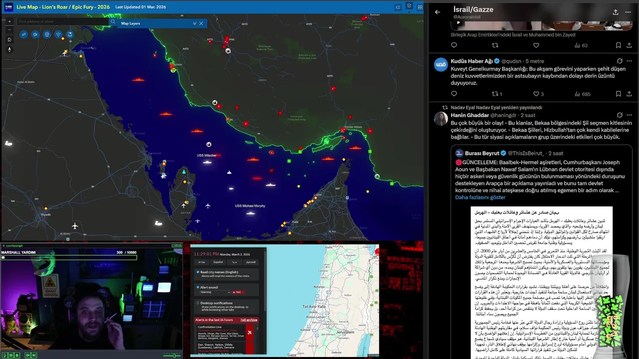Switch alerts panel to Russian language
This screenshot has width=639, height=359.
coord(251,262)
